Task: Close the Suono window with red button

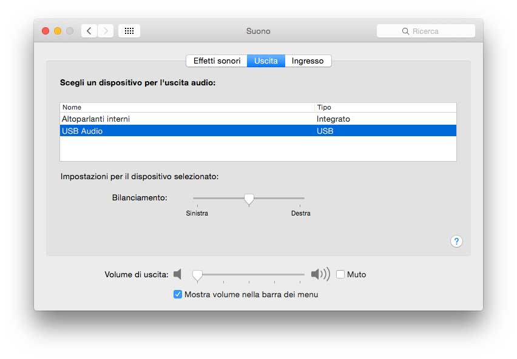Action: (46, 31)
